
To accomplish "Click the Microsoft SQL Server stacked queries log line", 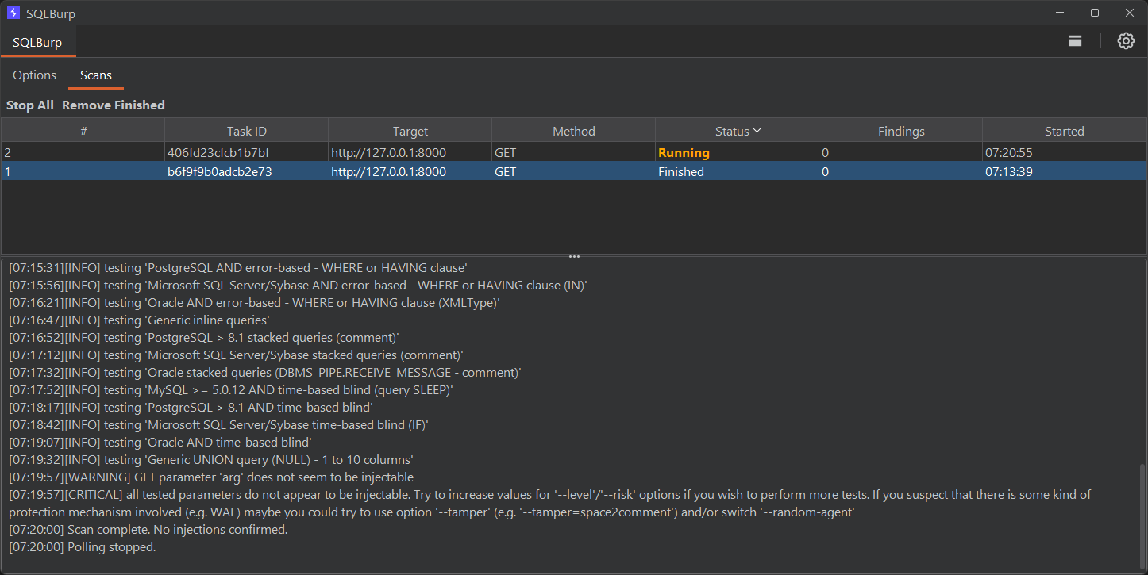I will pyautogui.click(x=236, y=355).
